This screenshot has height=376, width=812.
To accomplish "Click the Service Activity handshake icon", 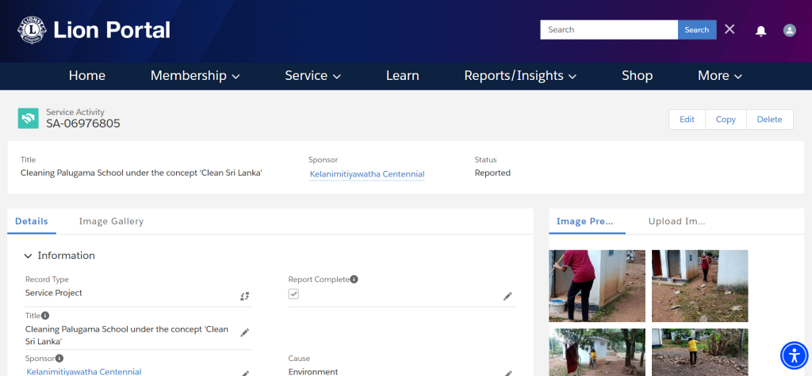I will coord(28,118).
